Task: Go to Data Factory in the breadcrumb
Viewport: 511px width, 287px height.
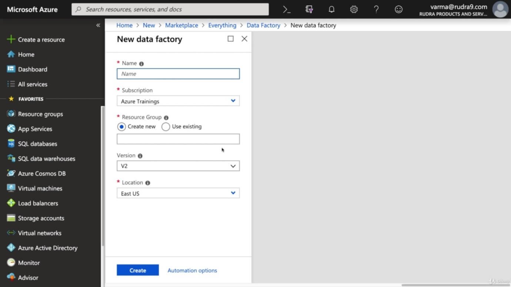Action: tap(263, 25)
